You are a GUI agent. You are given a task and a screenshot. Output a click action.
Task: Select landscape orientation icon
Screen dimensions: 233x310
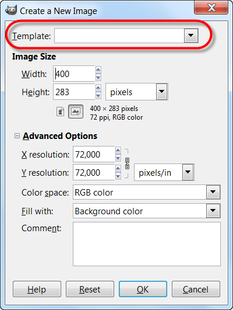click(x=76, y=112)
